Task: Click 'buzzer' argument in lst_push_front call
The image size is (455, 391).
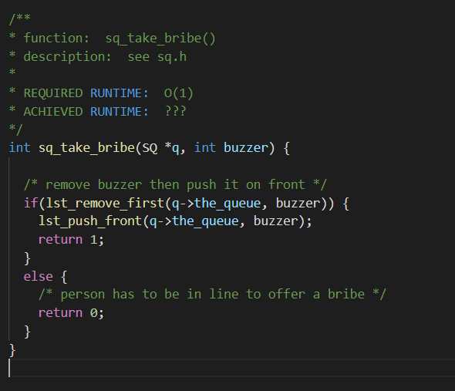Action: 275,221
